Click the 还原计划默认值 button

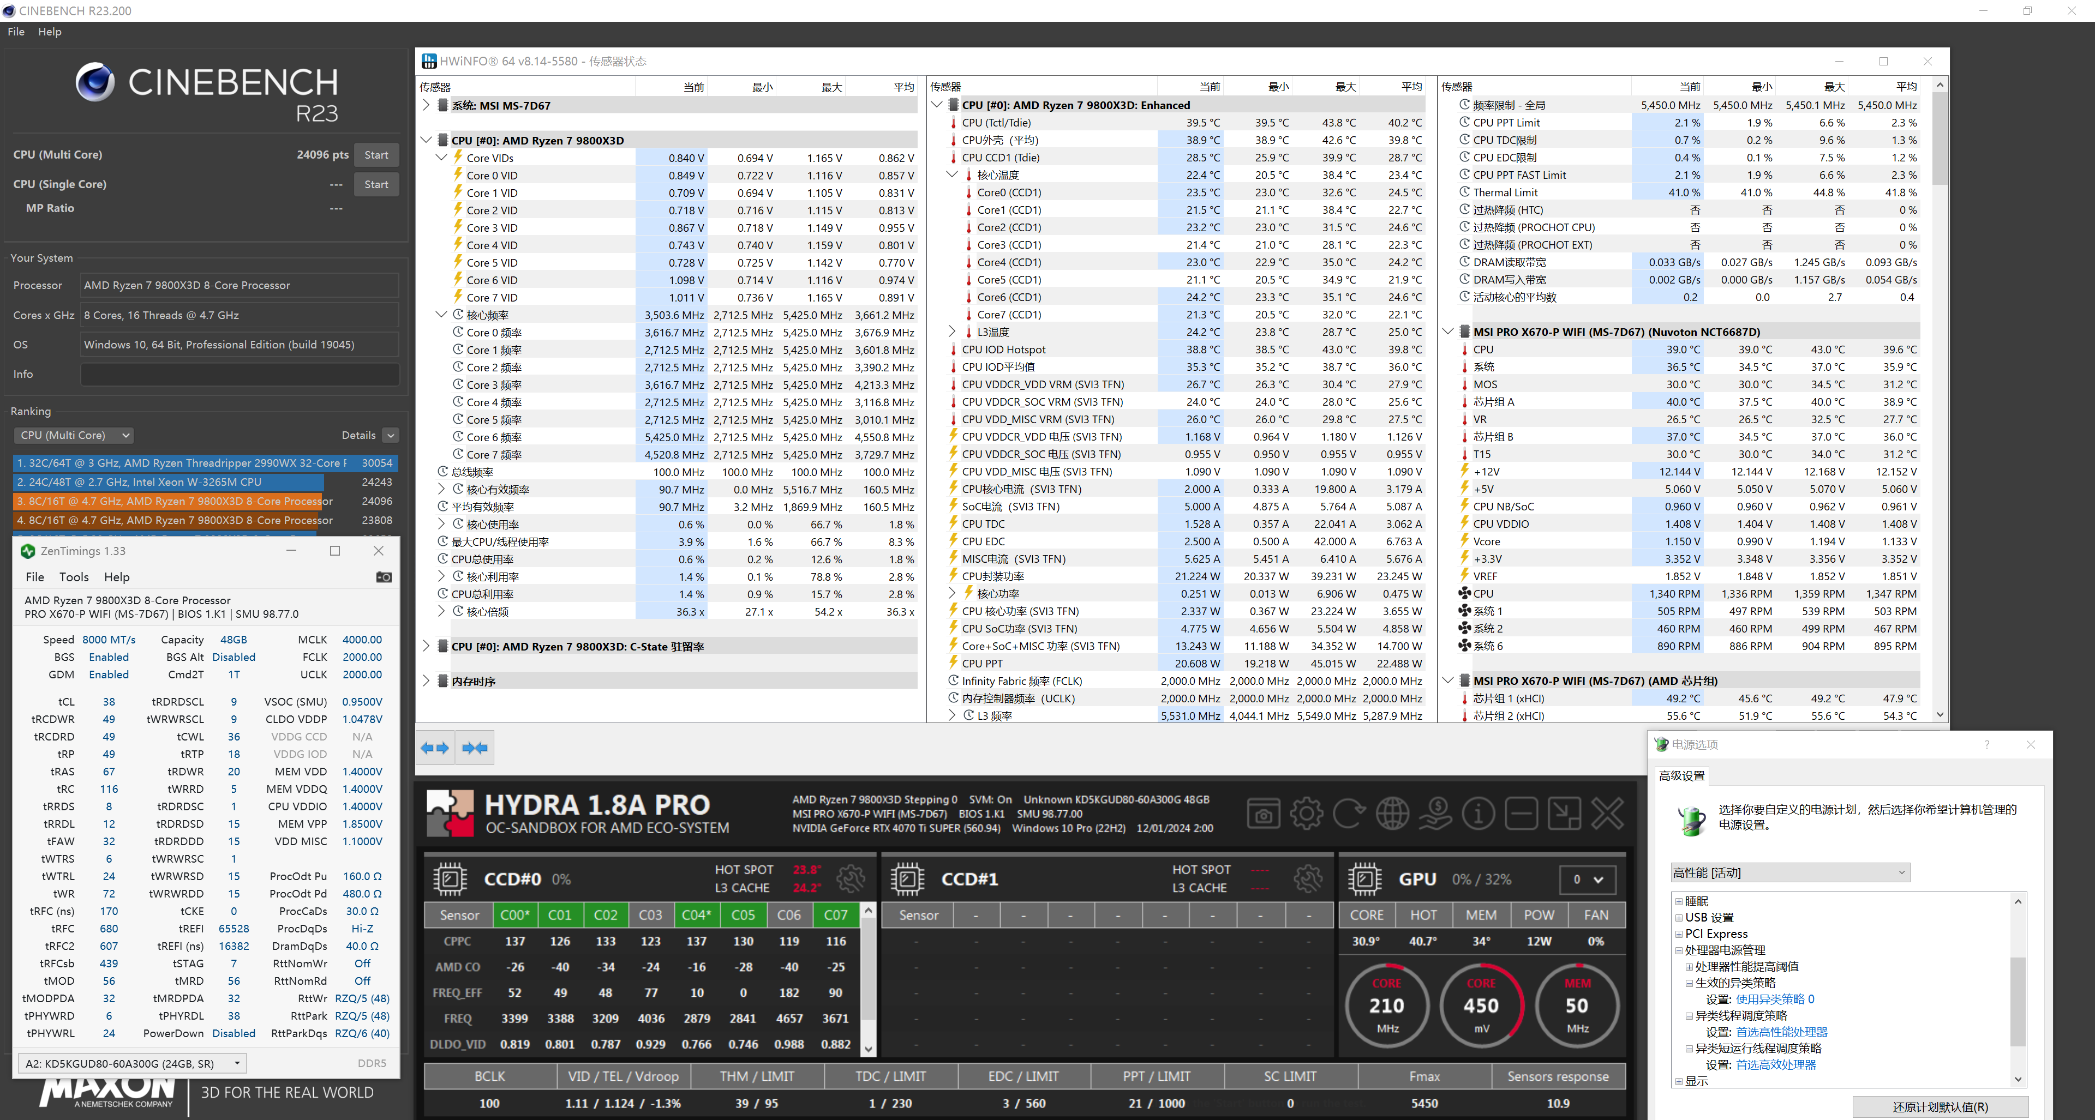tap(1942, 1106)
